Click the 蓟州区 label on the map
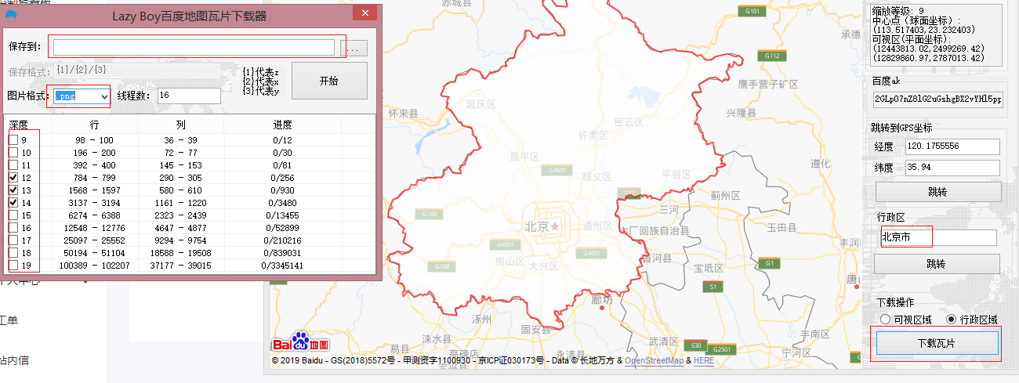This screenshot has width=1019, height=383. [x=725, y=194]
